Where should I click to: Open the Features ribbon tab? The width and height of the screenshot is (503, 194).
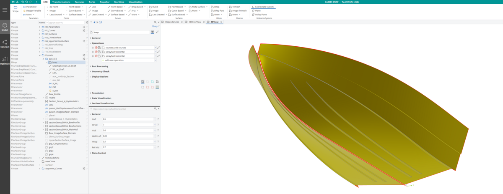[80, 2]
